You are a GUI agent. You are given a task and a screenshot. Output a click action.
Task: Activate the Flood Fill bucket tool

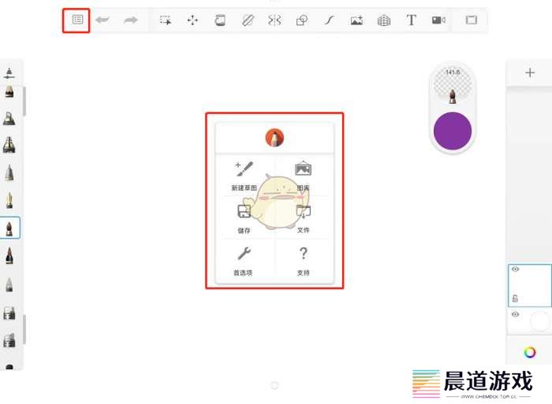(220, 20)
